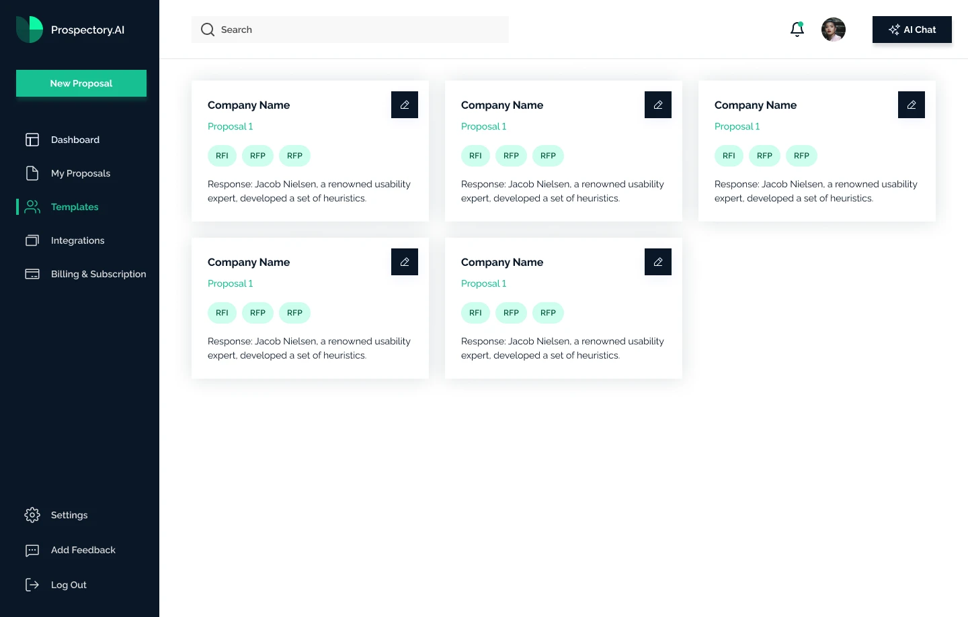Image resolution: width=968 pixels, height=617 pixels.
Task: Open Proposal 1 link in top-middle card
Action: [x=484, y=126]
